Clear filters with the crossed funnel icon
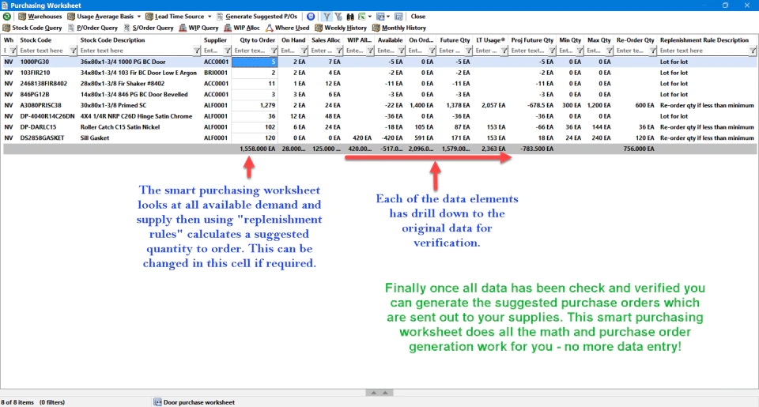This screenshot has height=407, width=759. point(338,17)
